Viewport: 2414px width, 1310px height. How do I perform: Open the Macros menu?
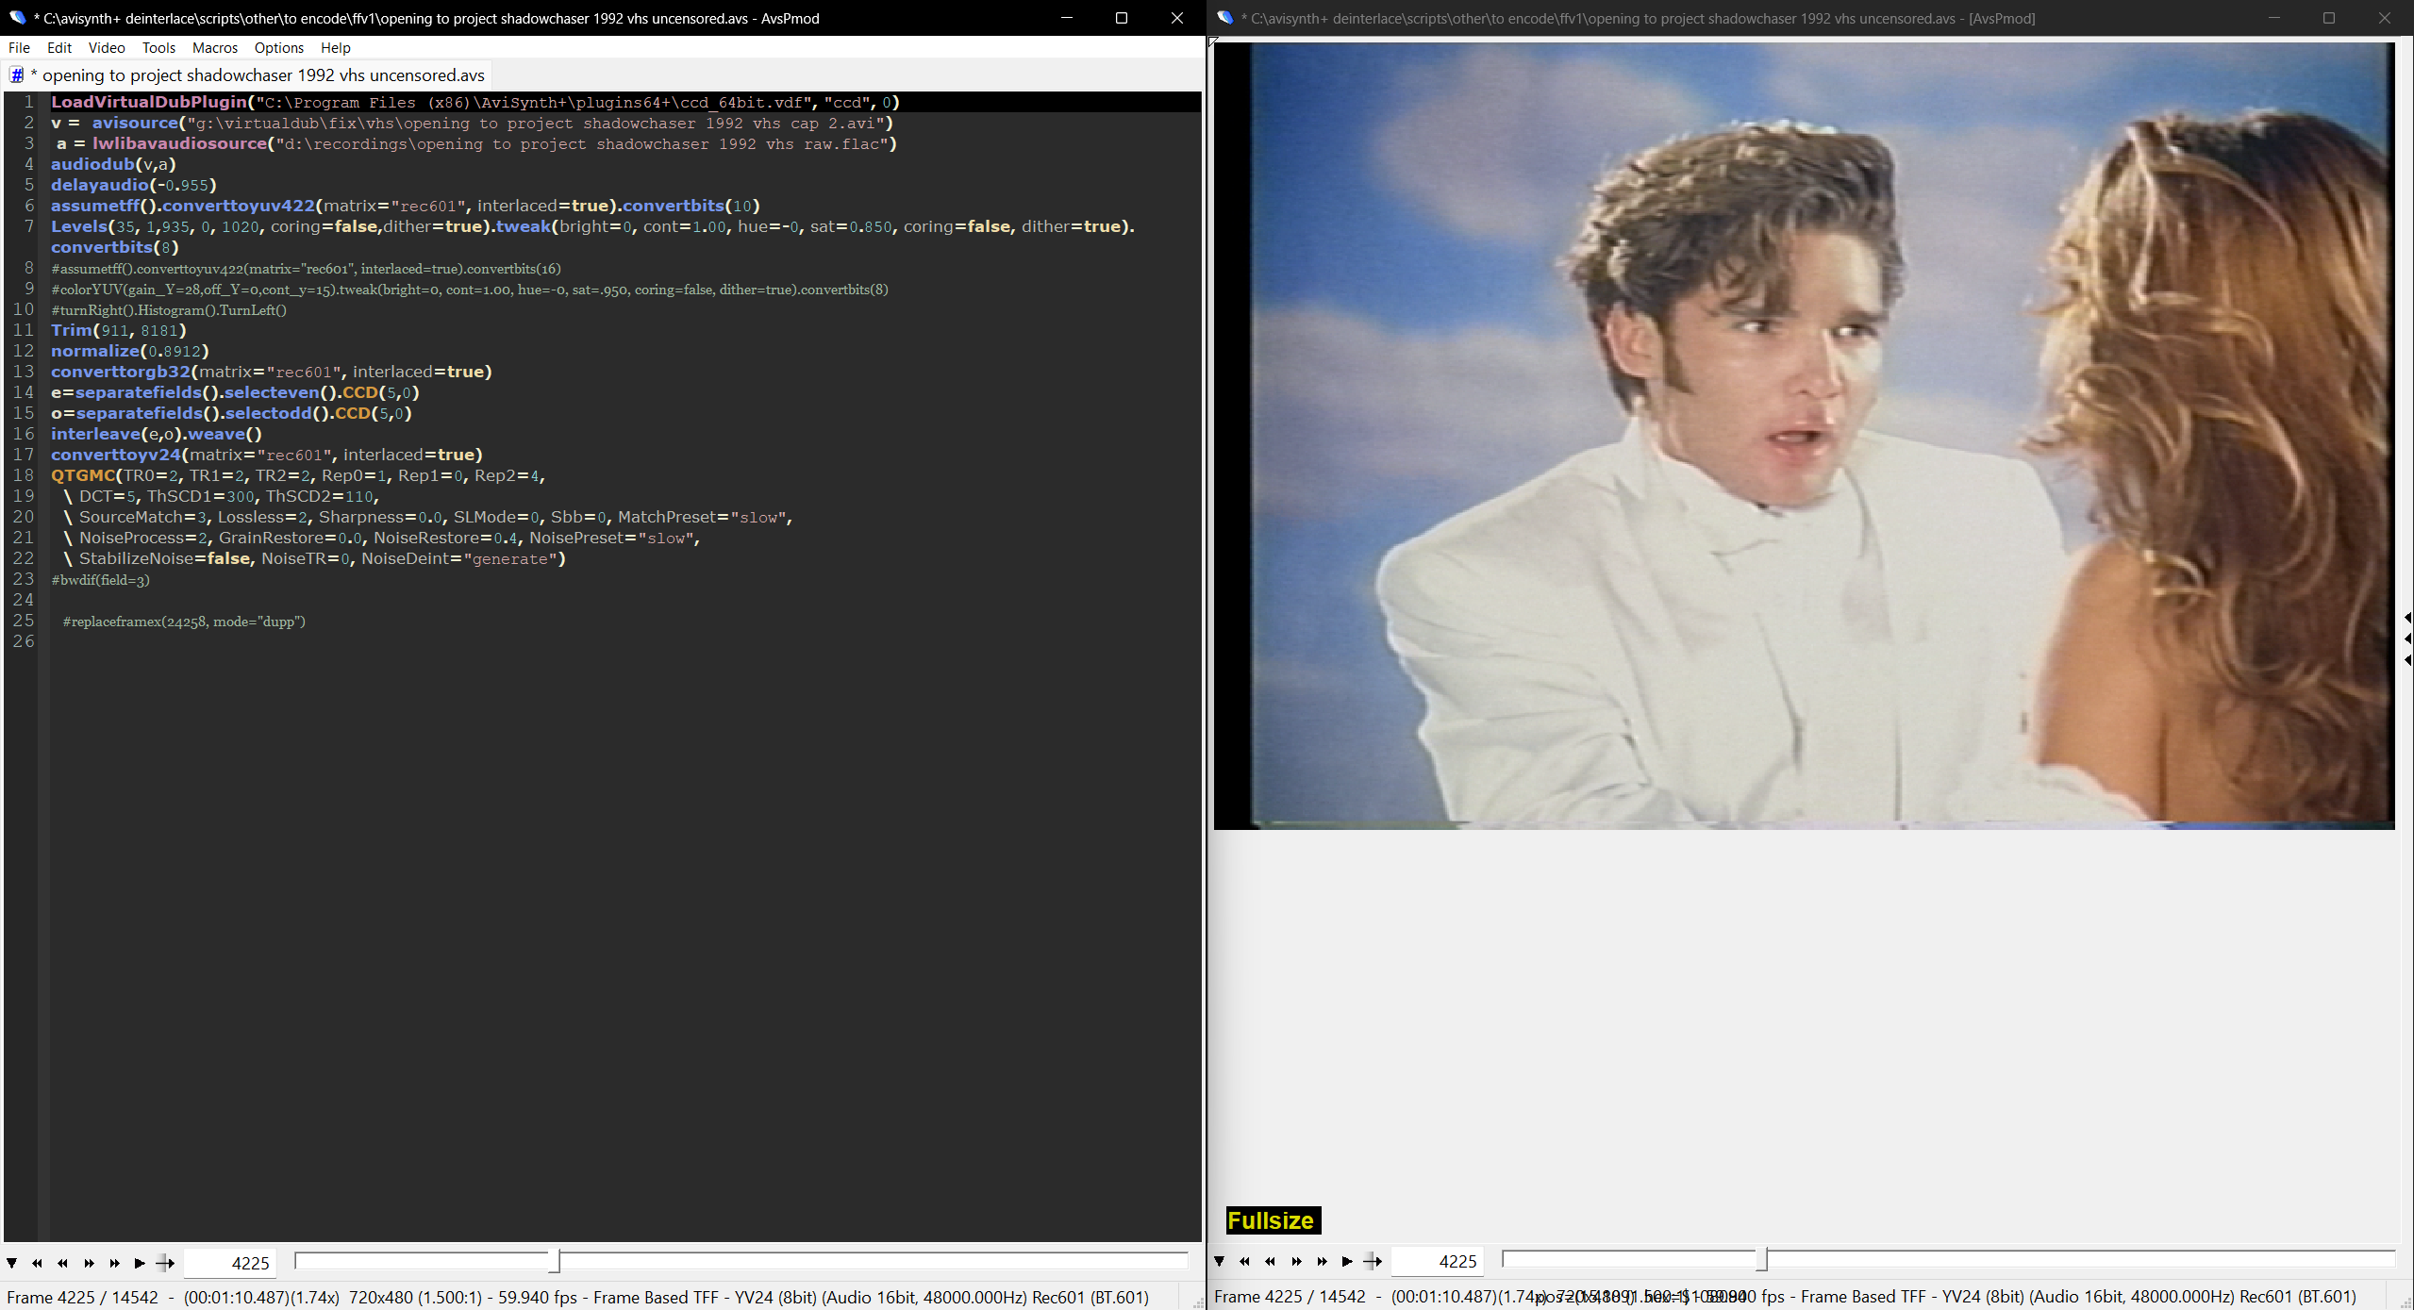coord(214,47)
